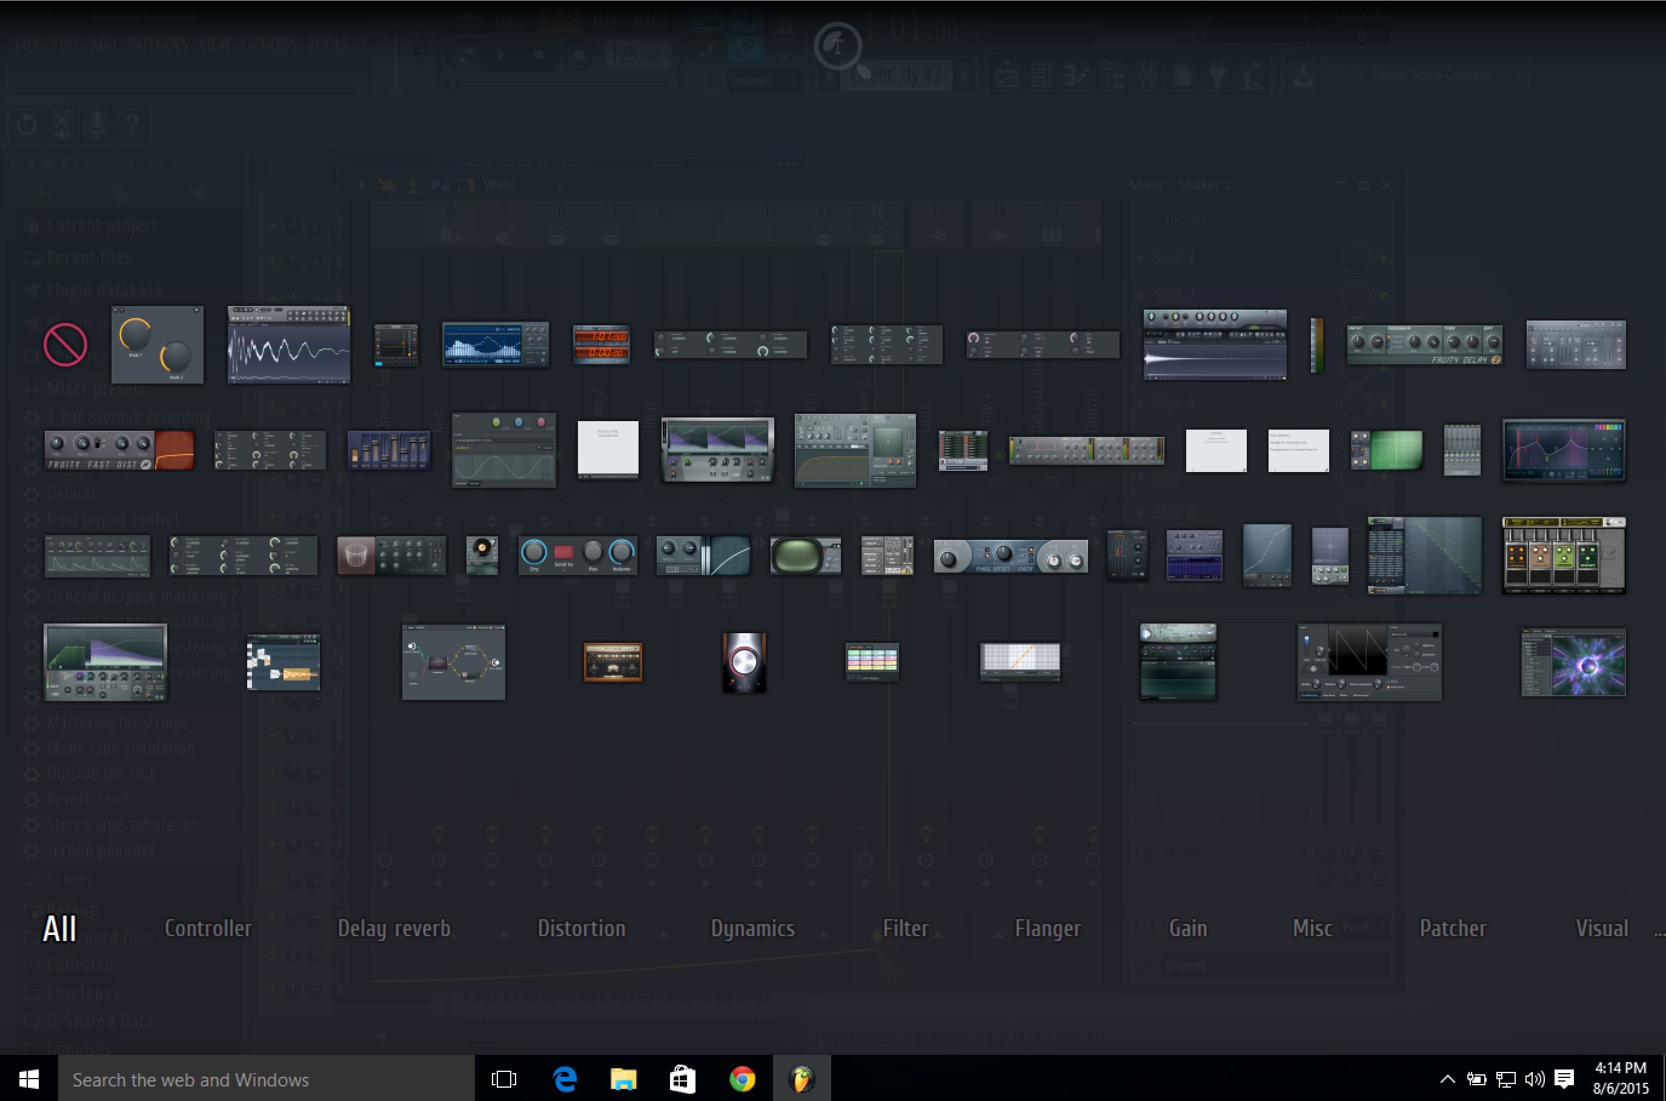Viewport: 1666px width, 1101px height.
Task: Select the ZGameEditor purple starburst visualizer
Action: [1574, 662]
